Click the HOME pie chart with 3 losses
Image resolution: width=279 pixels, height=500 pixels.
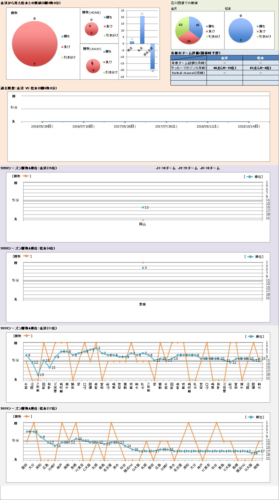(91, 29)
